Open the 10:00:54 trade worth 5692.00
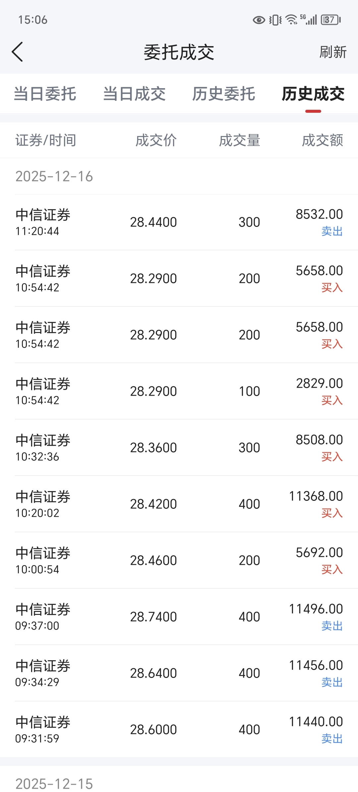The image size is (358, 792). point(179,561)
